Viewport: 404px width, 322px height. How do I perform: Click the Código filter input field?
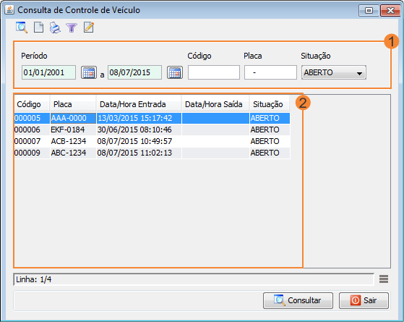(x=214, y=72)
